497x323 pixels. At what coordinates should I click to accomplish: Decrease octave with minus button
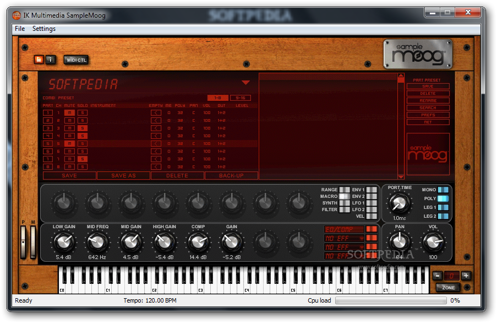[x=438, y=276]
